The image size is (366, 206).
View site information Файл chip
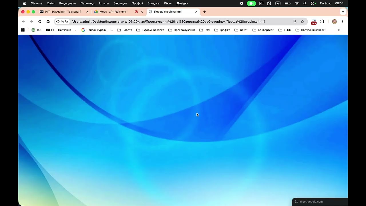(62, 21)
